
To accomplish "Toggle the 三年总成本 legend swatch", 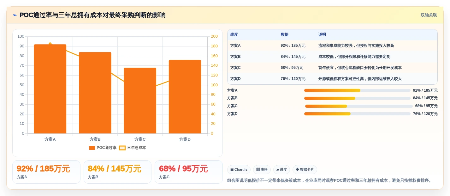I will [122, 148].
